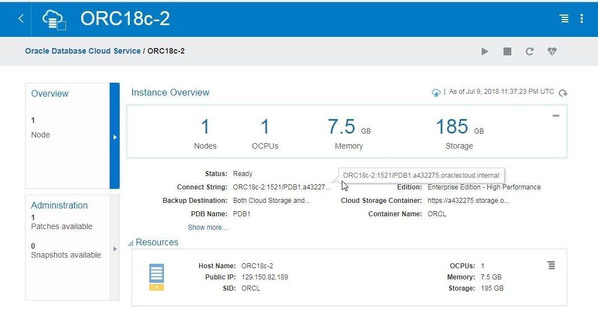Click Show more... link

pos(208,227)
